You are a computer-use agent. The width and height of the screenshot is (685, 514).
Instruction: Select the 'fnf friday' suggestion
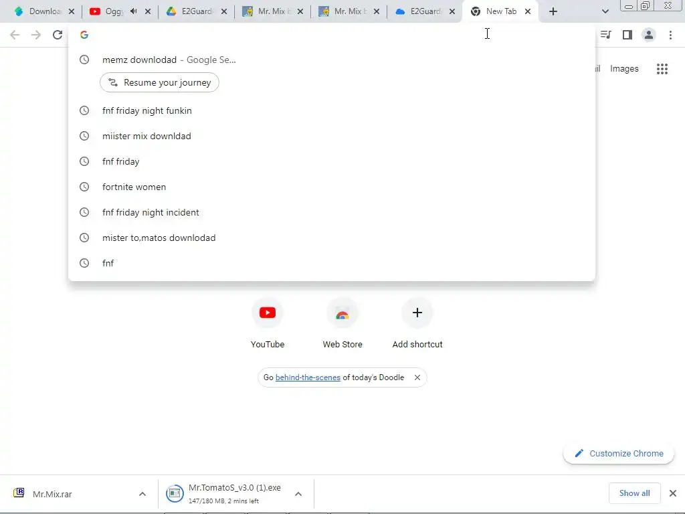pyautogui.click(x=332, y=161)
